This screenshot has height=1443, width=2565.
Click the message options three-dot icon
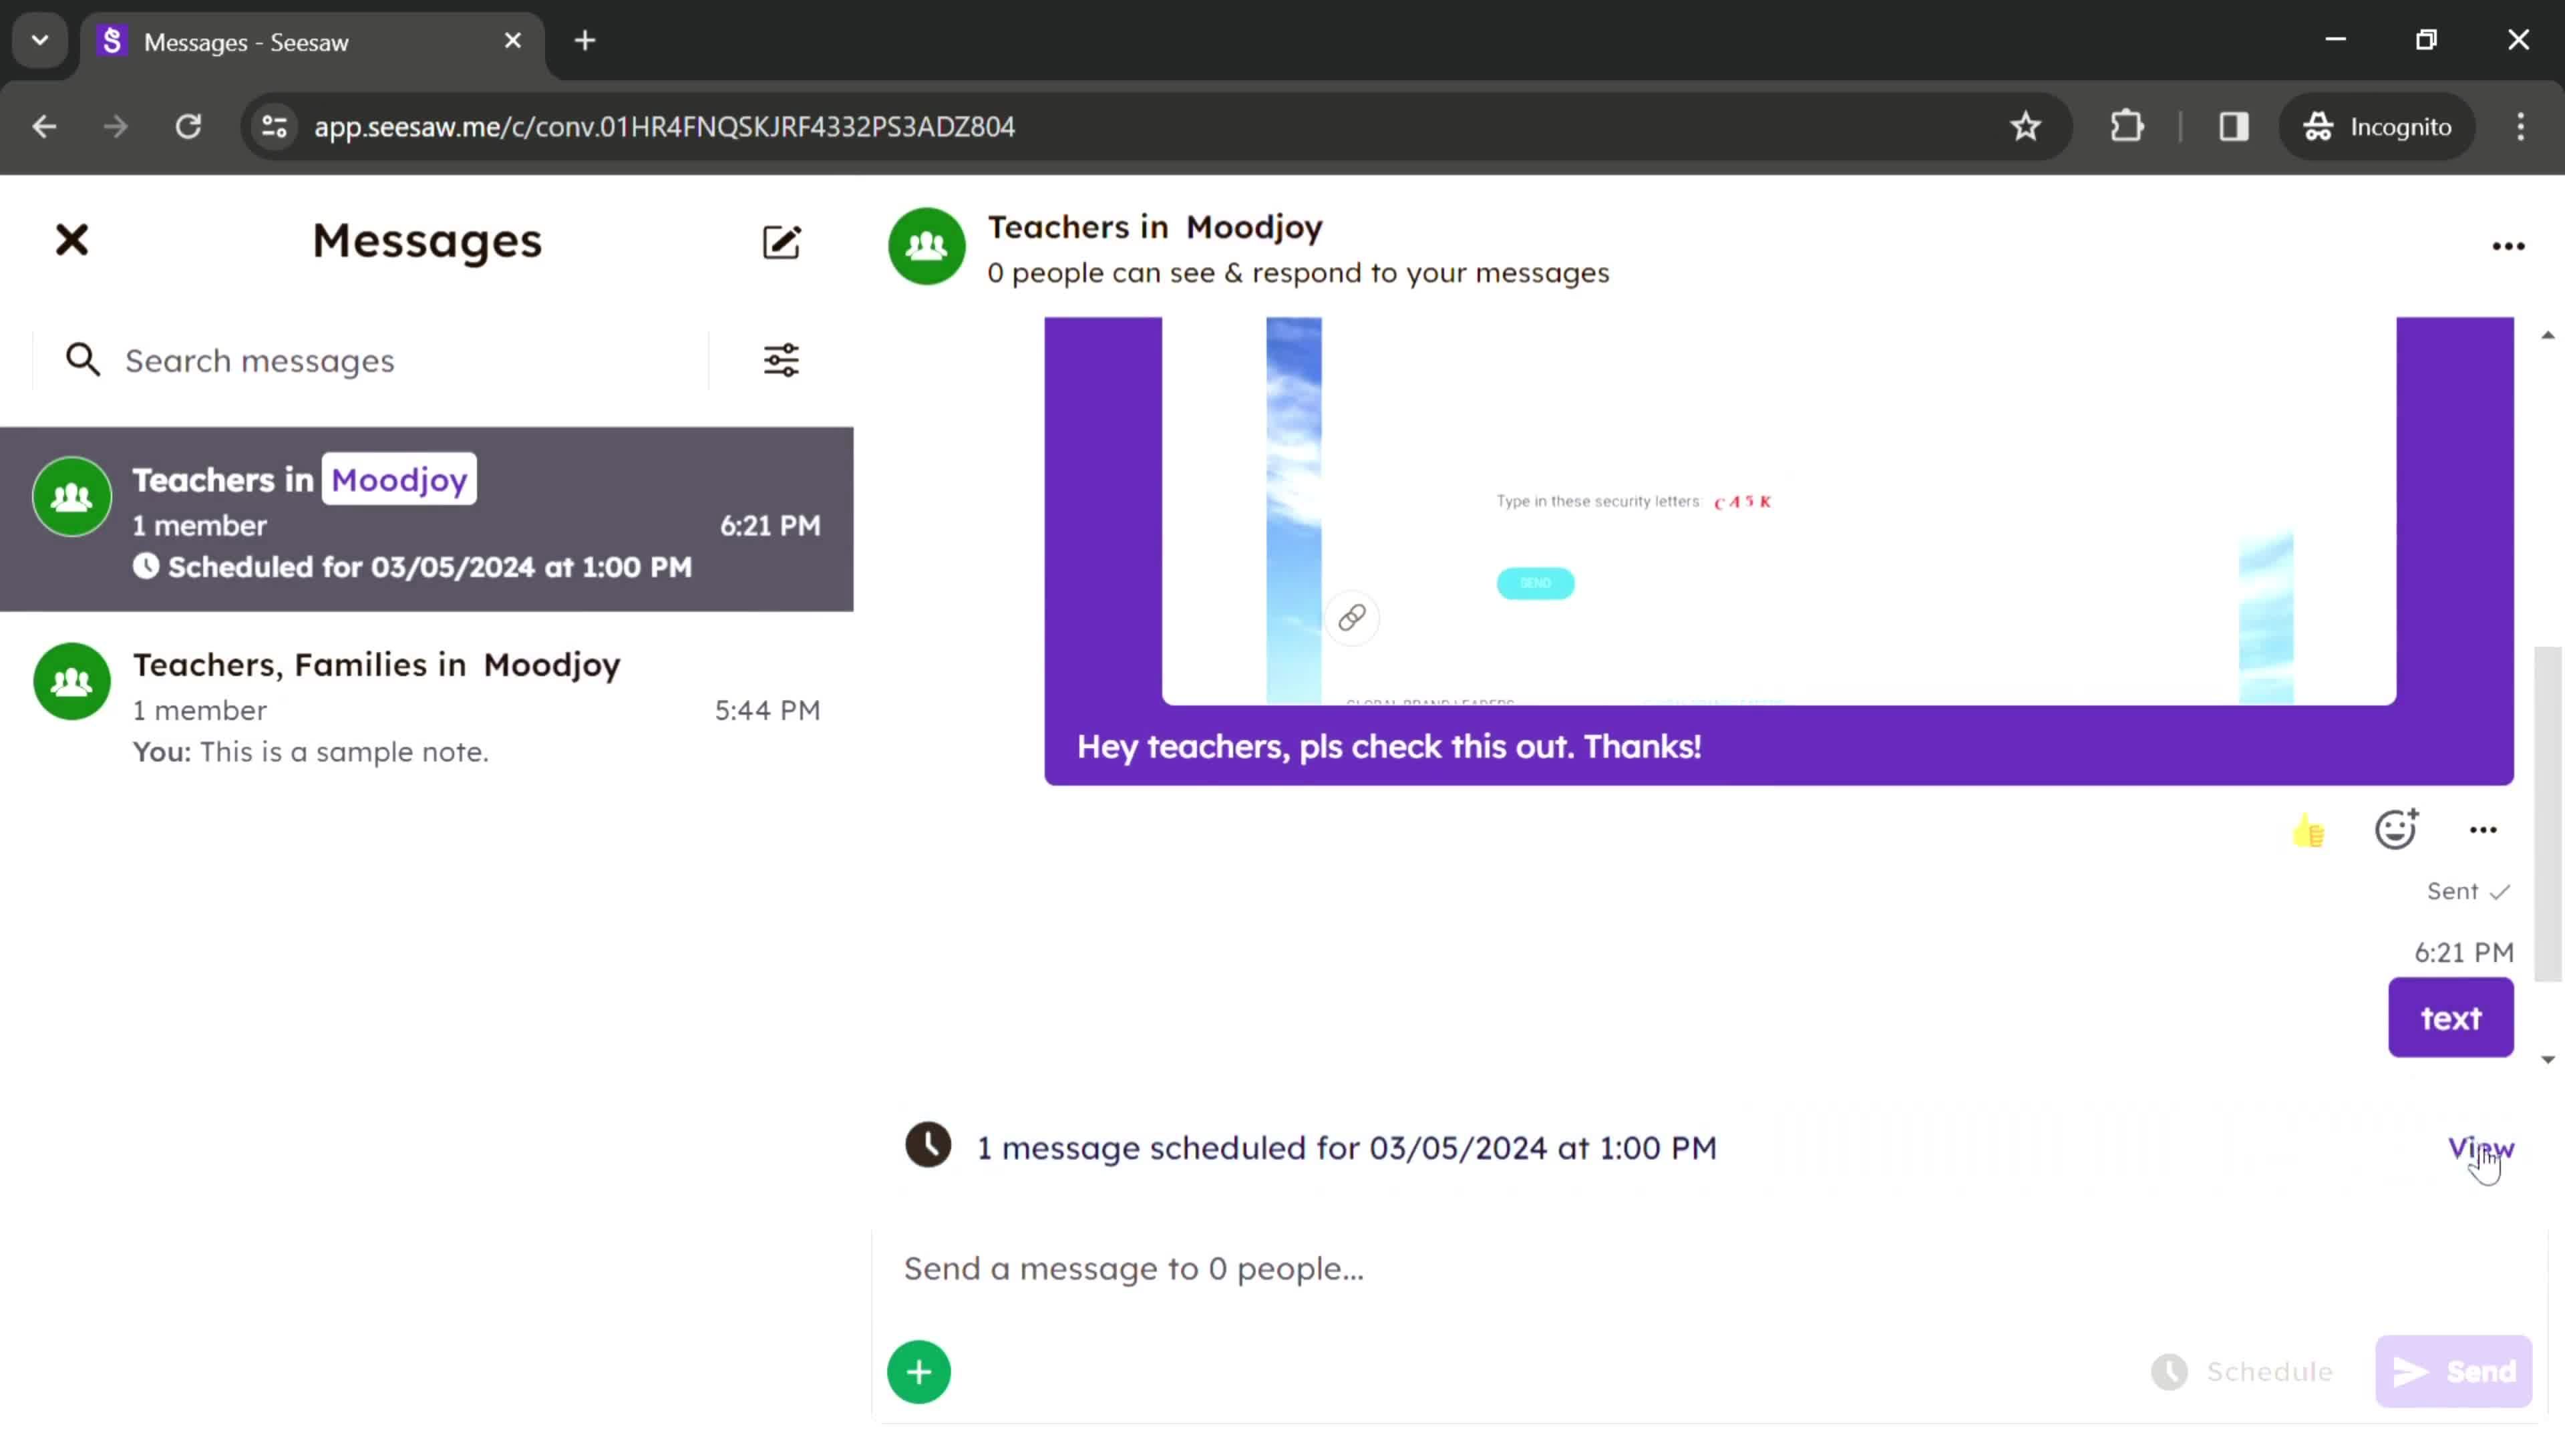click(x=2486, y=830)
